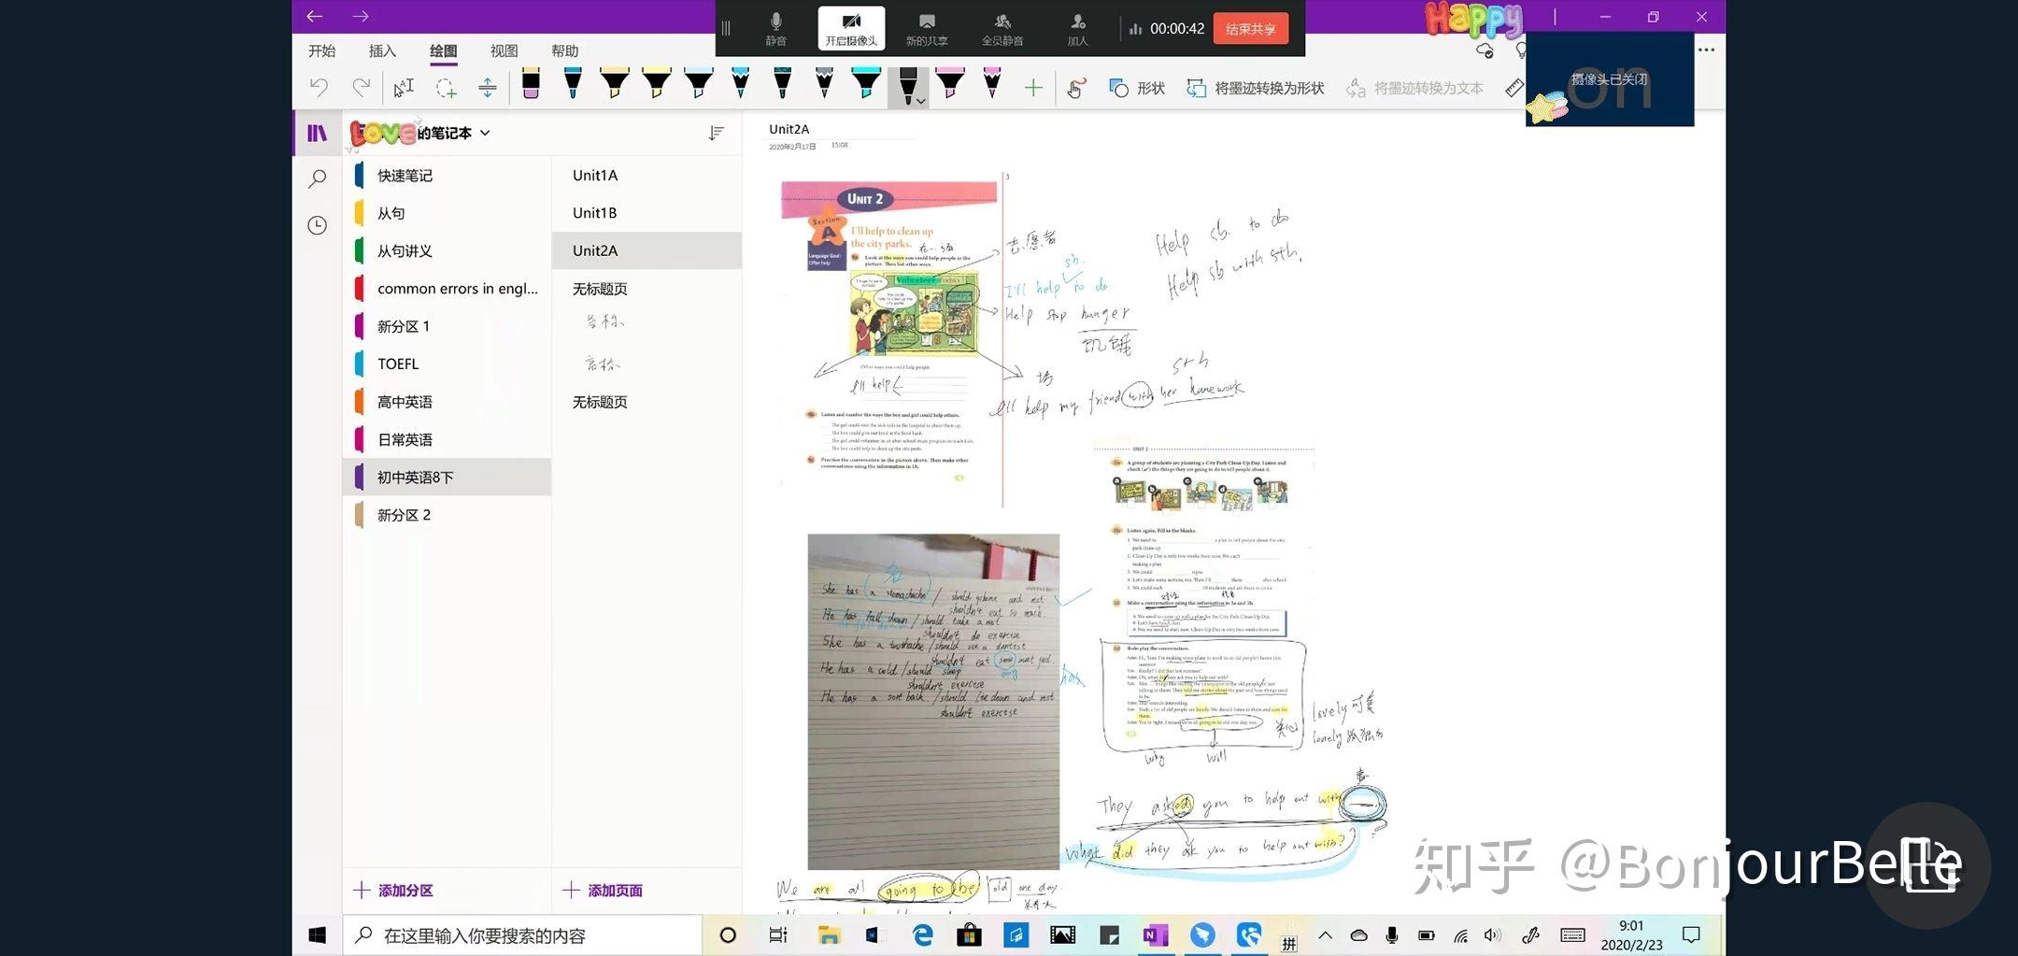Open the 快速笔记 section

tap(448, 175)
